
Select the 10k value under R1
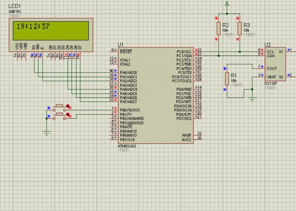point(234,81)
